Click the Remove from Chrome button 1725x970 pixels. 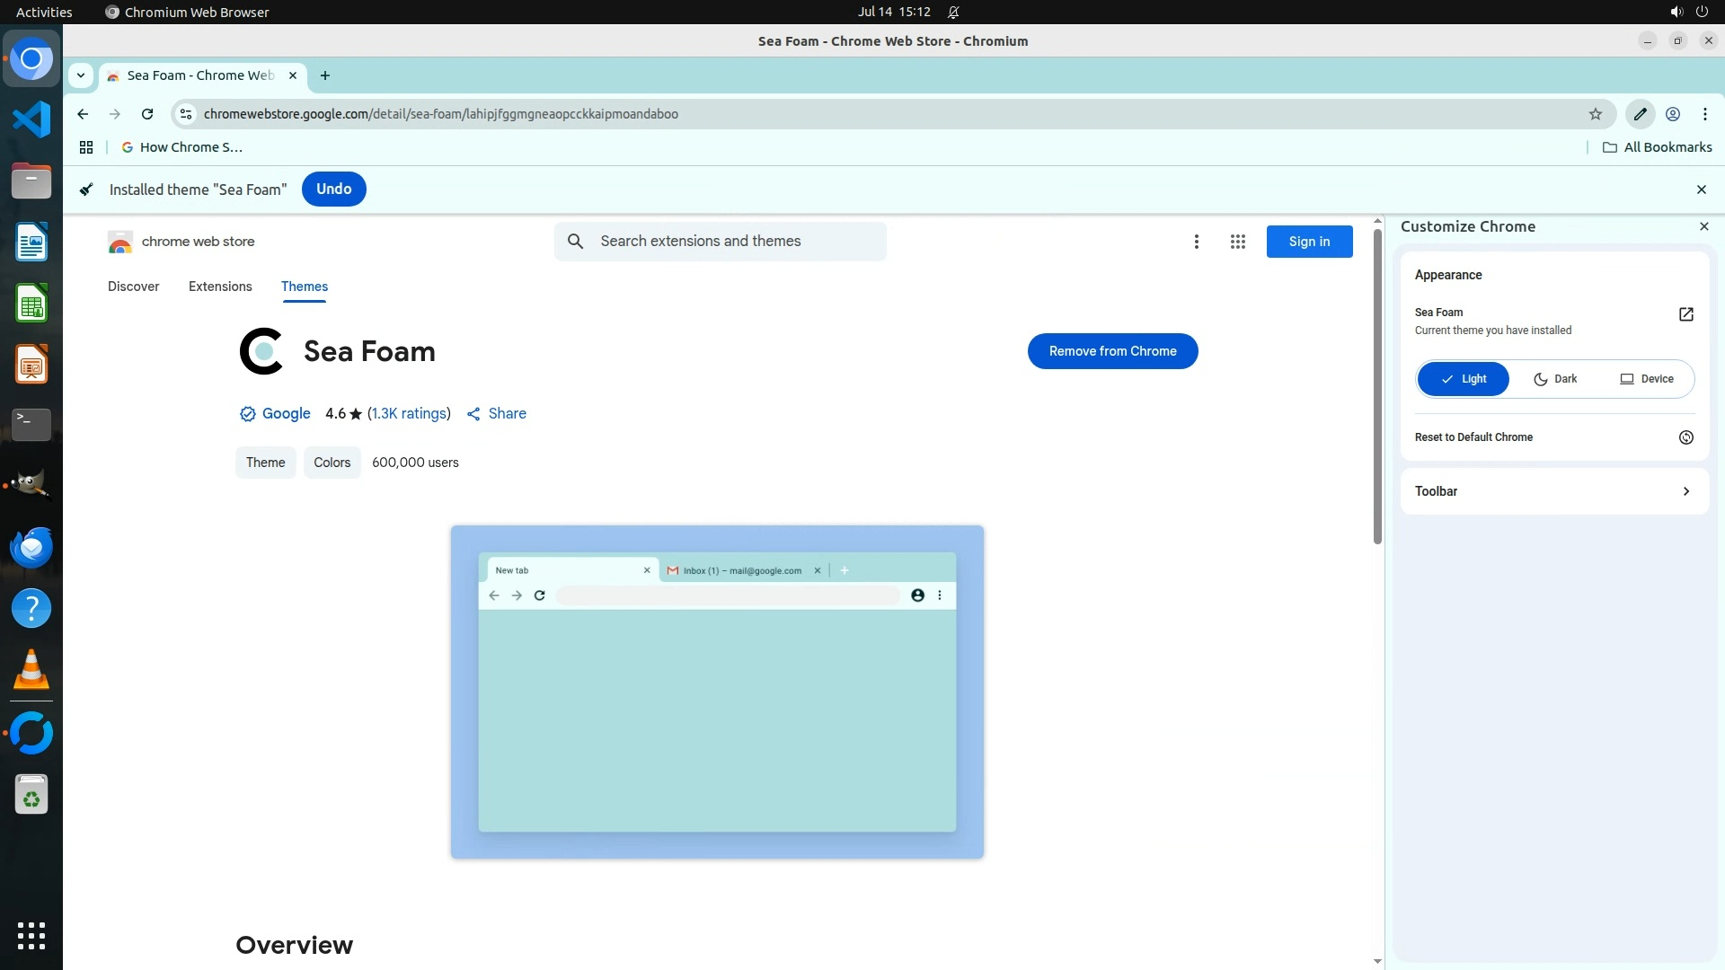[1112, 351]
